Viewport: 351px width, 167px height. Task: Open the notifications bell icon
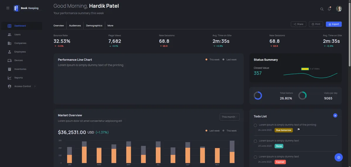[x=329, y=9]
